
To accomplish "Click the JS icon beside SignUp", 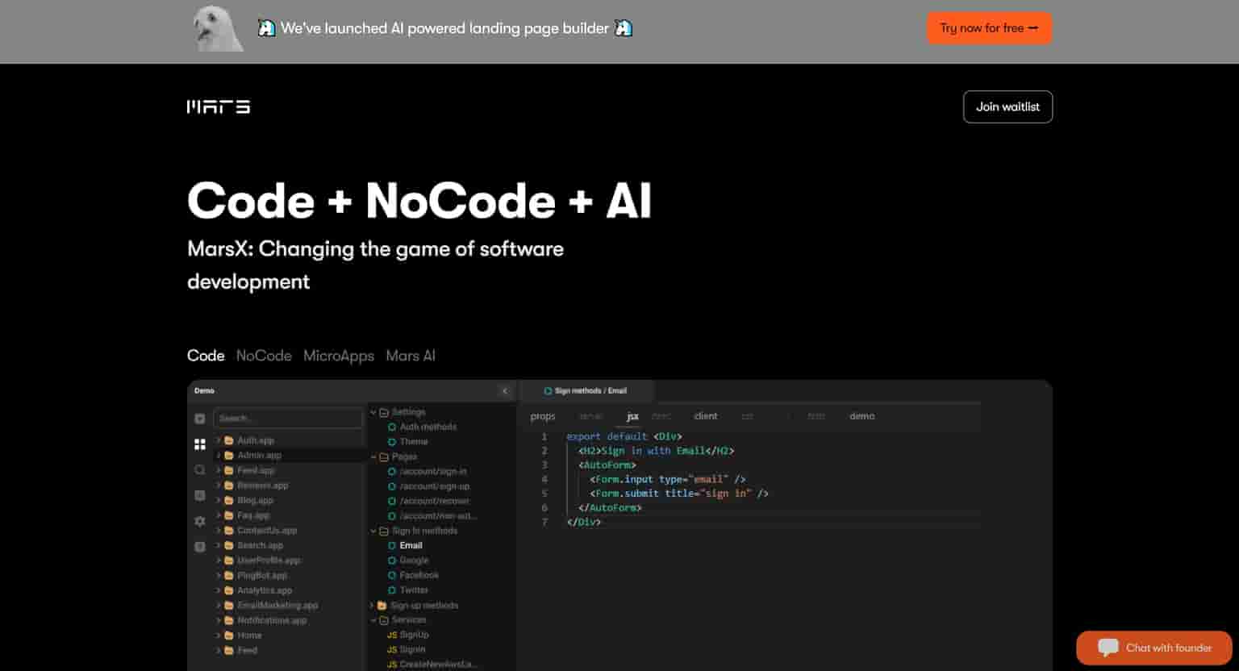I will [392, 635].
